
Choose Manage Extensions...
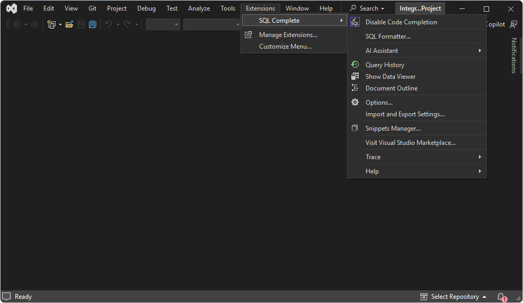295,34
